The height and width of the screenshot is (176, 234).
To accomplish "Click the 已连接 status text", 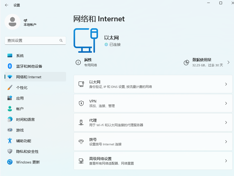I will 115,44.
